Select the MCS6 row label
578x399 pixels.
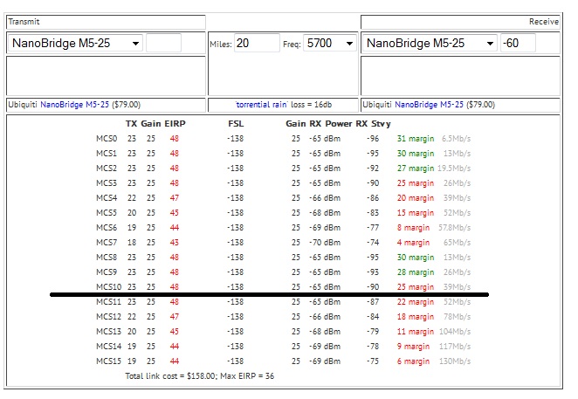tap(107, 228)
